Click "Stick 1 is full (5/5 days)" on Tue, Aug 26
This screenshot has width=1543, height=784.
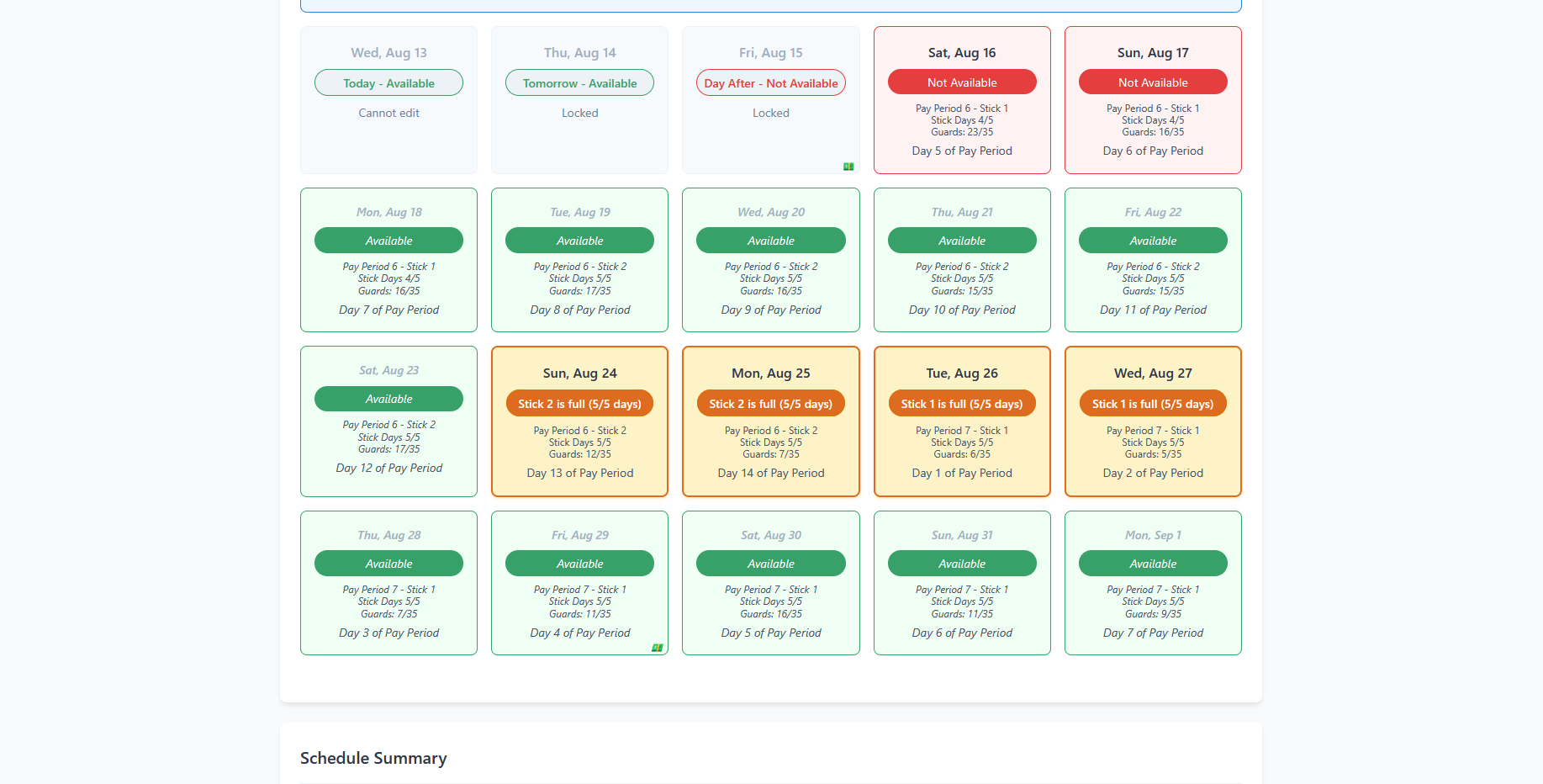pos(961,403)
